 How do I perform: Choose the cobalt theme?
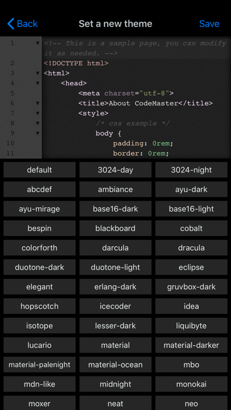[x=192, y=229]
